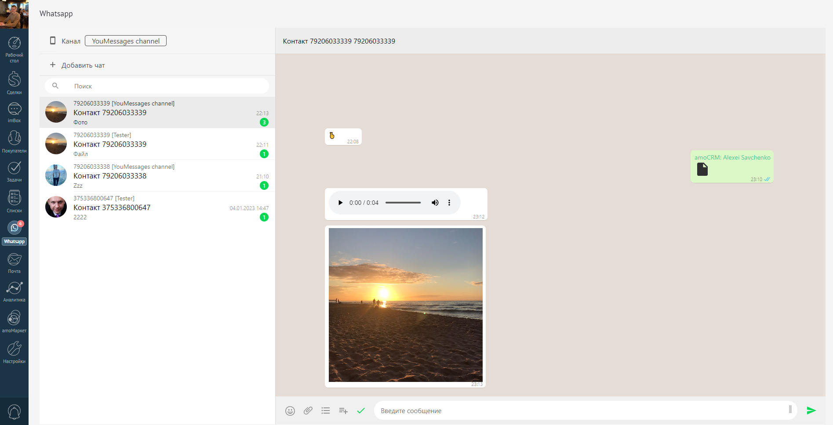
Task: Open chat Контакт 375336800647
Action: [x=157, y=207]
